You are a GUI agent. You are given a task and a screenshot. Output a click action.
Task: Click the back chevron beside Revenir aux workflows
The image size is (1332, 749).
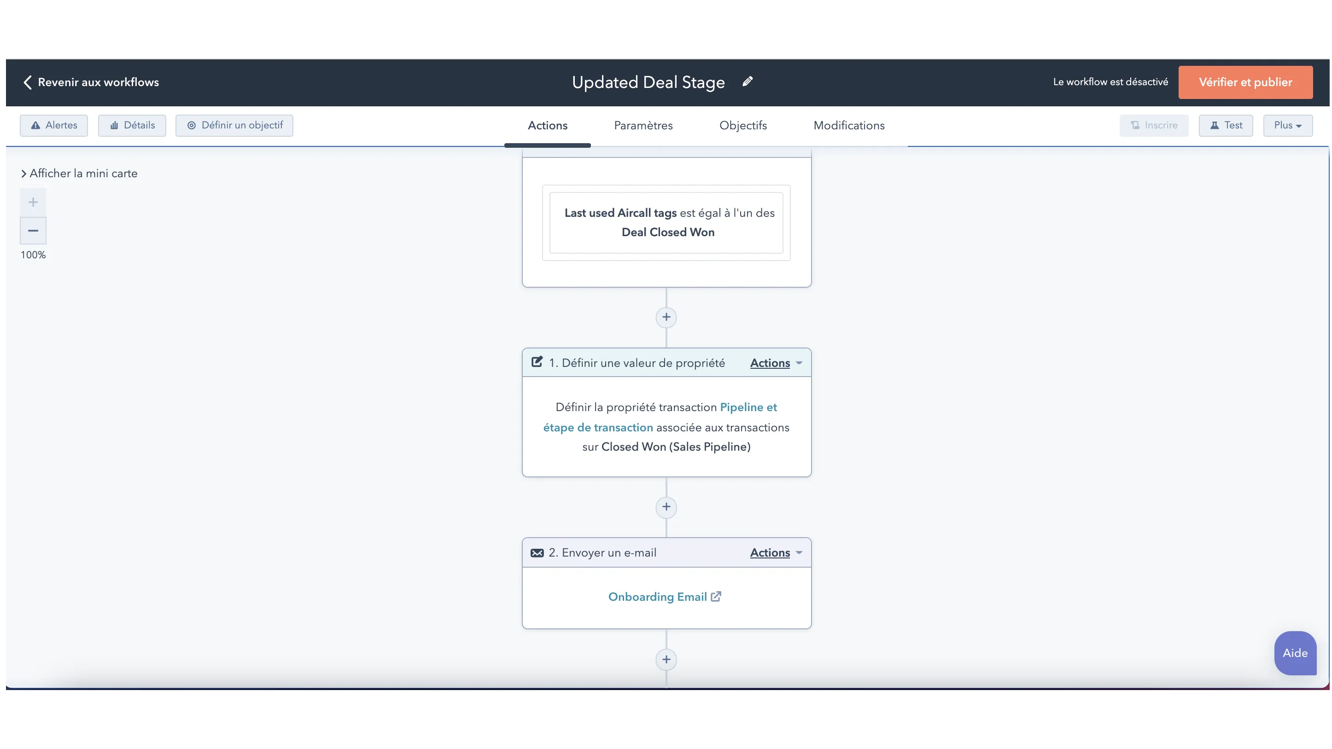pyautogui.click(x=28, y=82)
